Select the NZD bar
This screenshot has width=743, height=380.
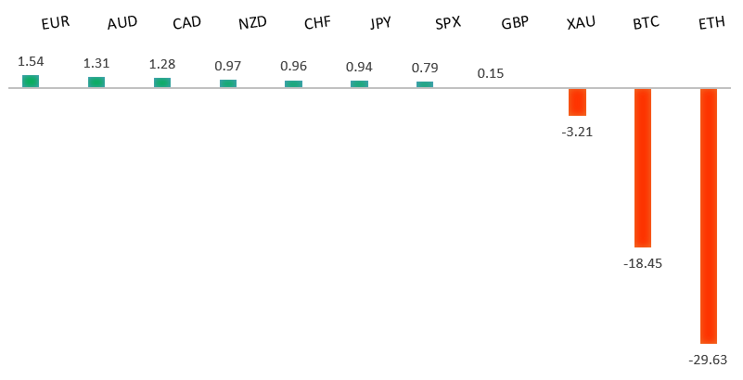pyautogui.click(x=228, y=83)
